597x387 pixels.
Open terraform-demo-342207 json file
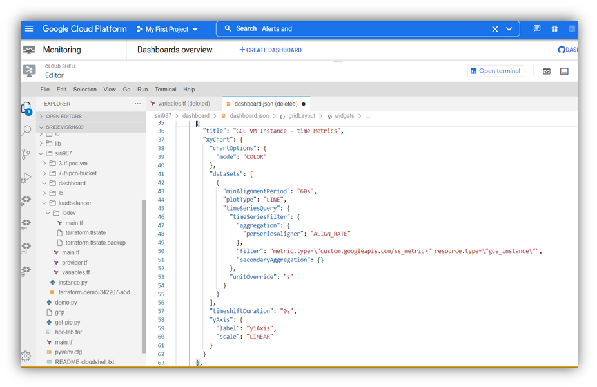pyautogui.click(x=97, y=292)
